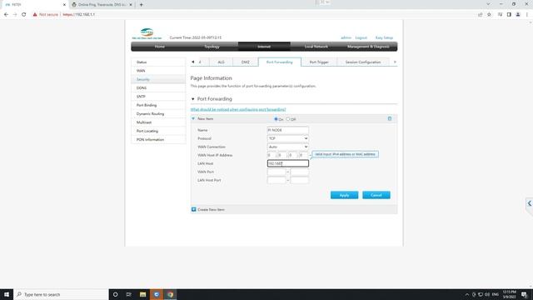Click the admin user link
Image resolution: width=533 pixels, height=300 pixels.
(x=346, y=37)
